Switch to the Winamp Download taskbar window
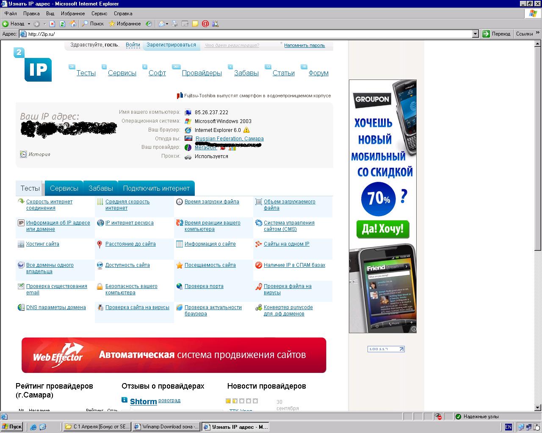This screenshot has width=542, height=433. pyautogui.click(x=166, y=427)
